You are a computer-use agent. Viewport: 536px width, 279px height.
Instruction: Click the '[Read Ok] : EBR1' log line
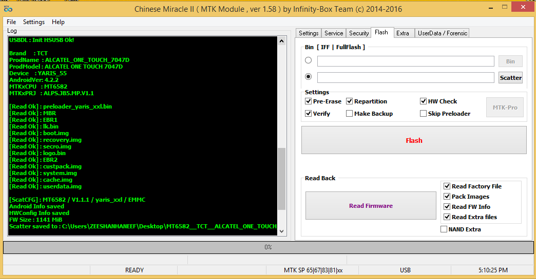click(x=33, y=120)
